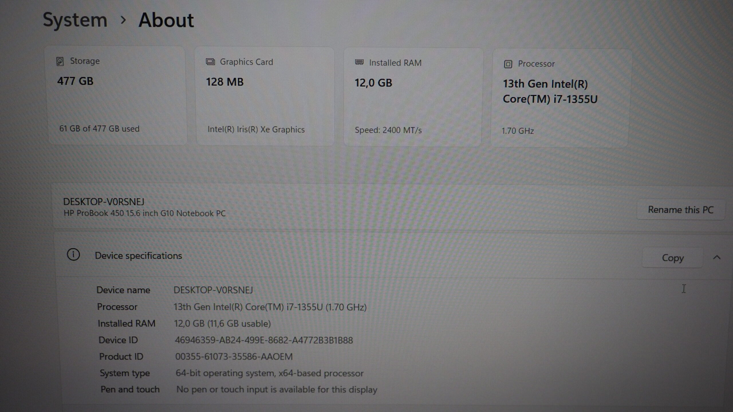Click the Storage disk icon

click(x=60, y=61)
